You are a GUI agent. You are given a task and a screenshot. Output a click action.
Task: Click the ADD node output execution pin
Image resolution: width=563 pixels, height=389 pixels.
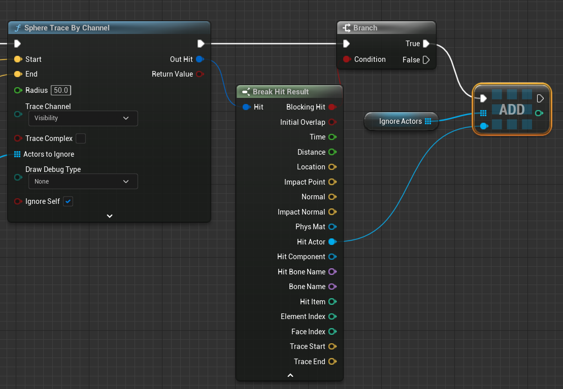pyautogui.click(x=540, y=98)
